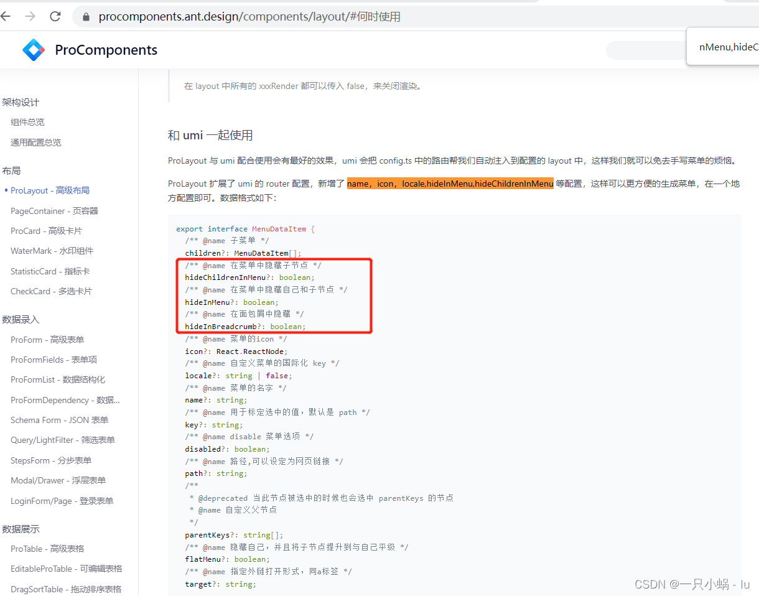Click the 'target?: string;' code line
The image size is (759, 596).
pyautogui.click(x=221, y=584)
